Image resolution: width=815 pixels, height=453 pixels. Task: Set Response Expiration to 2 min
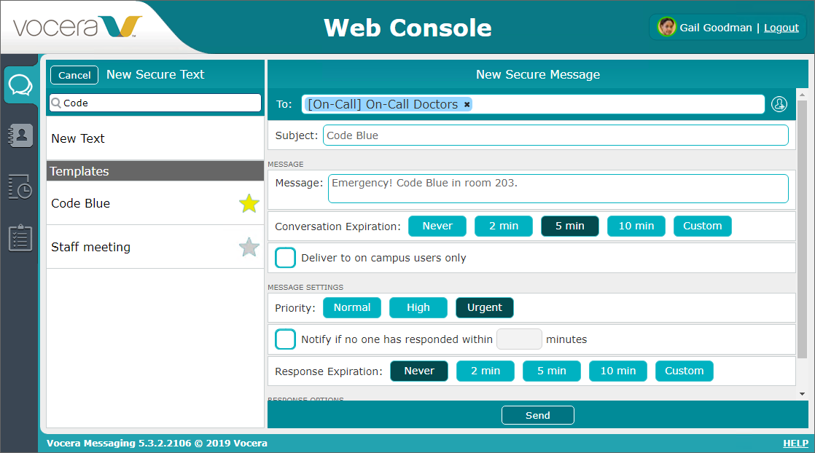pyautogui.click(x=486, y=371)
